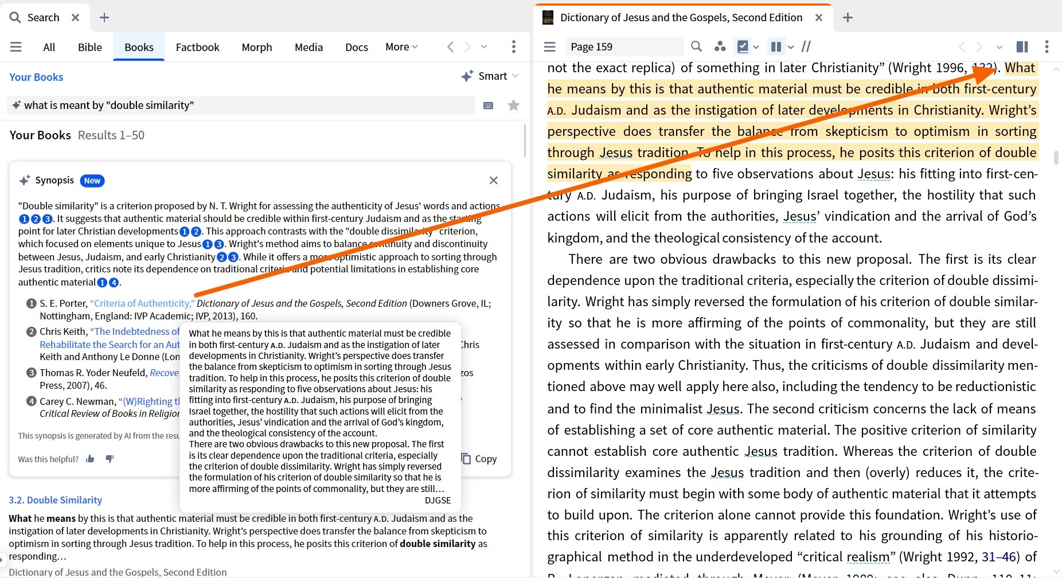Open the book panel kebab menu
This screenshot has height=578, width=1062.
pos(1047,46)
